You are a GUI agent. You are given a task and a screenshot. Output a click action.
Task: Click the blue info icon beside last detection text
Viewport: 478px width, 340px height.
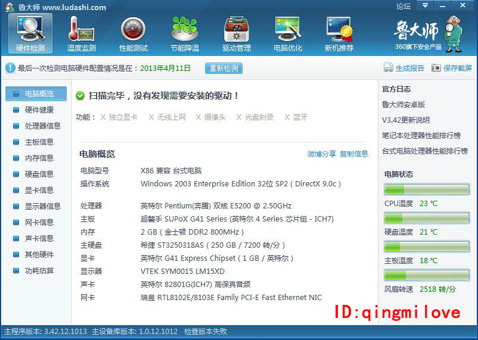coord(10,68)
